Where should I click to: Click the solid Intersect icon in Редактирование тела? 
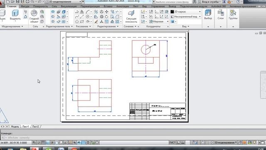pos(53,22)
